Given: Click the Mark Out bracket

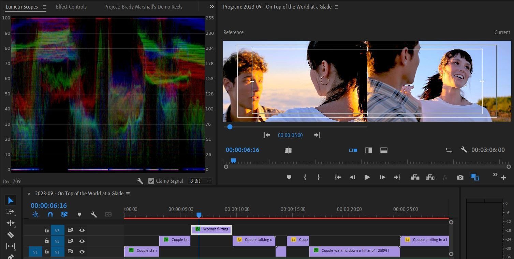Looking at the screenshot, I should click(318, 177).
